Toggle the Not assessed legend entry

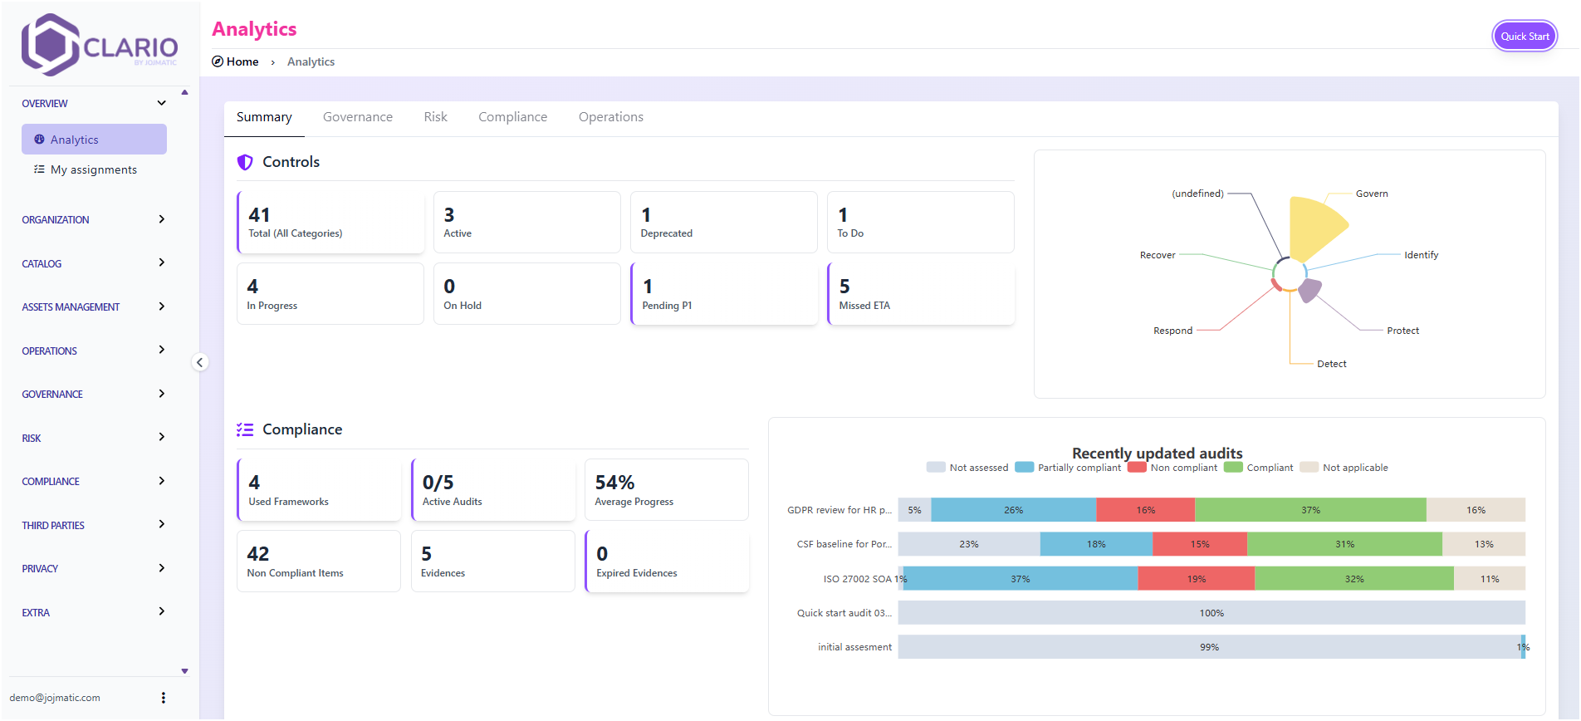(967, 468)
